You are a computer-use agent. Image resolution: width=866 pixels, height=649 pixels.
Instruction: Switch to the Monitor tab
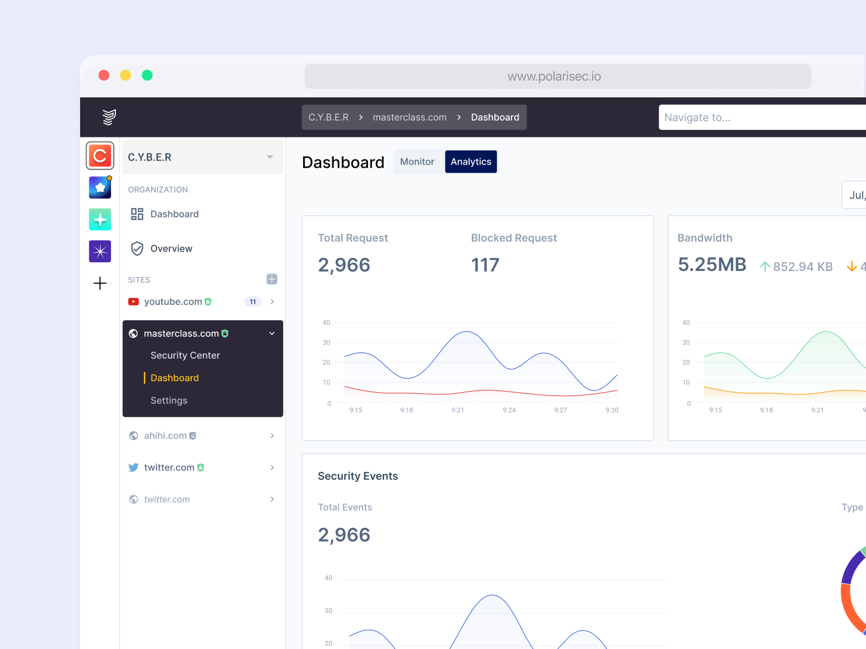(417, 162)
